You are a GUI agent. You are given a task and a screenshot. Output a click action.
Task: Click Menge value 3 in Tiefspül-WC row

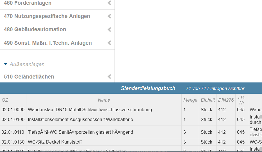coord(184,132)
